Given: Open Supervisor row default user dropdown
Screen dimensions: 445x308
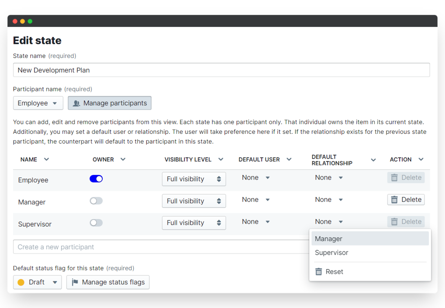Looking at the screenshot, I should click(x=256, y=222).
